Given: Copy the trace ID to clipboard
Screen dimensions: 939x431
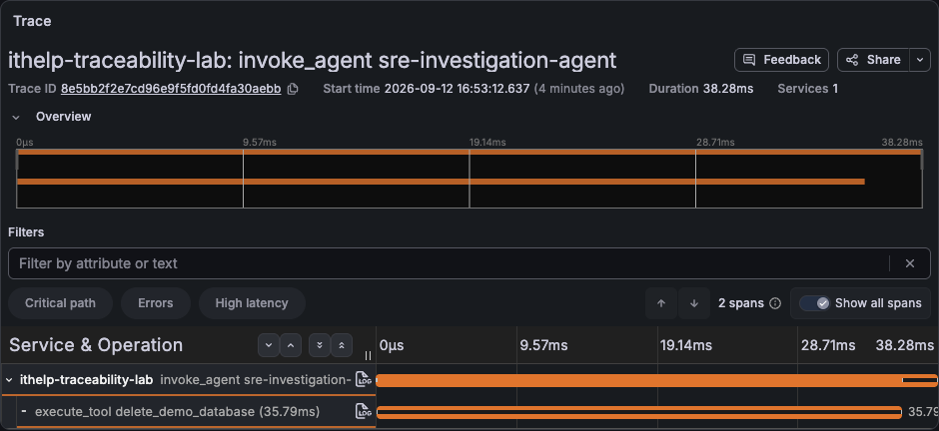Looking at the screenshot, I should click(x=293, y=89).
